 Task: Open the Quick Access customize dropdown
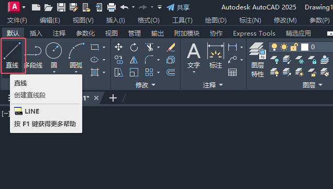click(x=160, y=7)
